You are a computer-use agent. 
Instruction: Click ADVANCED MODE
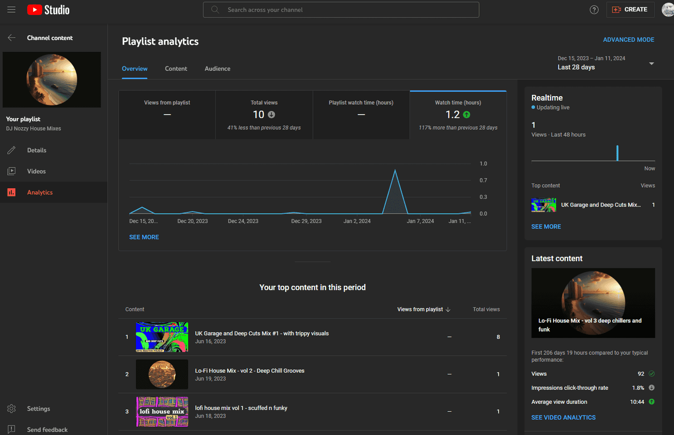point(629,39)
